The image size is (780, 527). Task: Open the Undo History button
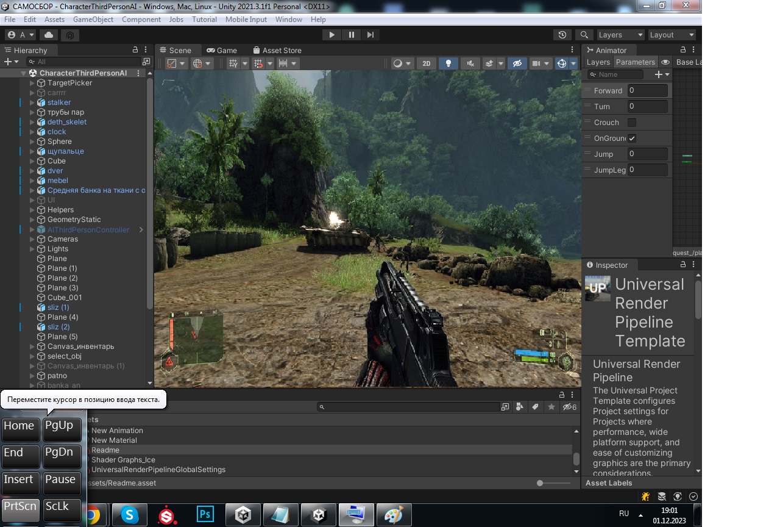[x=562, y=35]
